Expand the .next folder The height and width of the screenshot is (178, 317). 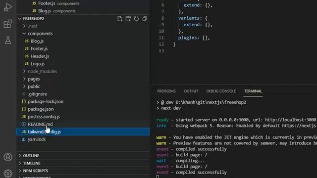click(24, 26)
